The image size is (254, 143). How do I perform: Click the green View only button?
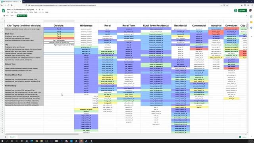point(22,16)
